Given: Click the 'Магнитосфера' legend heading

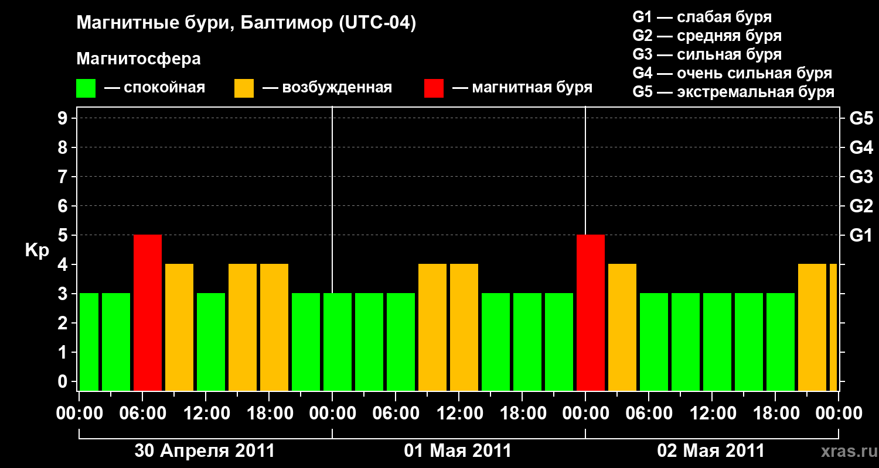Looking at the screenshot, I should pyautogui.click(x=139, y=59).
